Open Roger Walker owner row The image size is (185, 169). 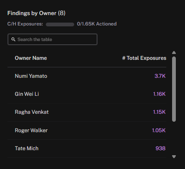click(x=87, y=131)
